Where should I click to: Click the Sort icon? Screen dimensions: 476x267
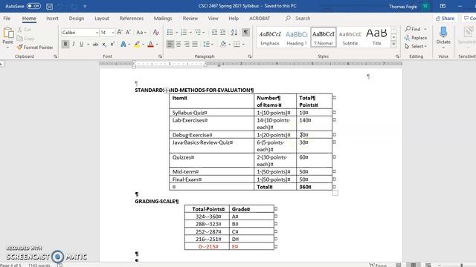coord(234,32)
